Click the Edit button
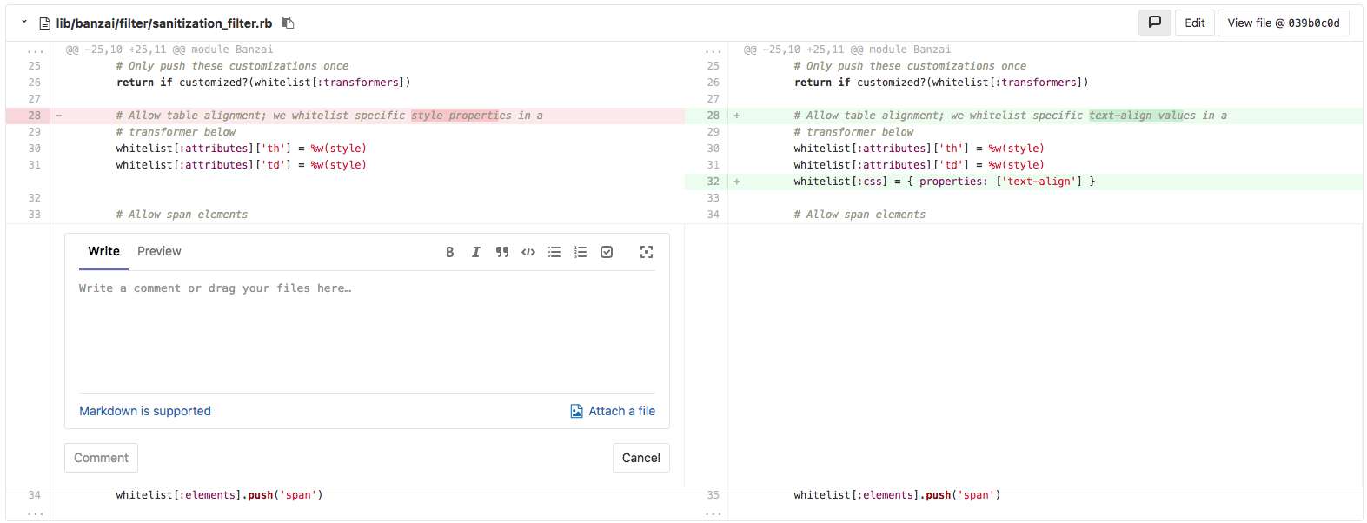Image resolution: width=1367 pixels, height=523 pixels. [x=1194, y=23]
